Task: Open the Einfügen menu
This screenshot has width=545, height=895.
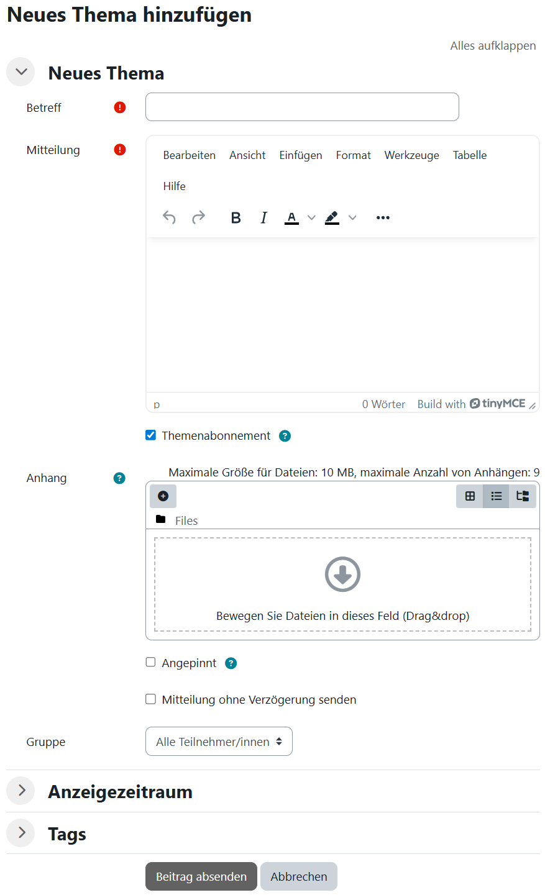Action: (300, 155)
